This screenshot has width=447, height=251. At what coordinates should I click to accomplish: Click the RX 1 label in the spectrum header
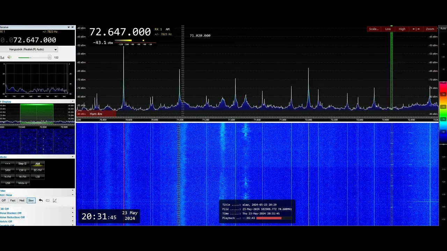click(159, 29)
